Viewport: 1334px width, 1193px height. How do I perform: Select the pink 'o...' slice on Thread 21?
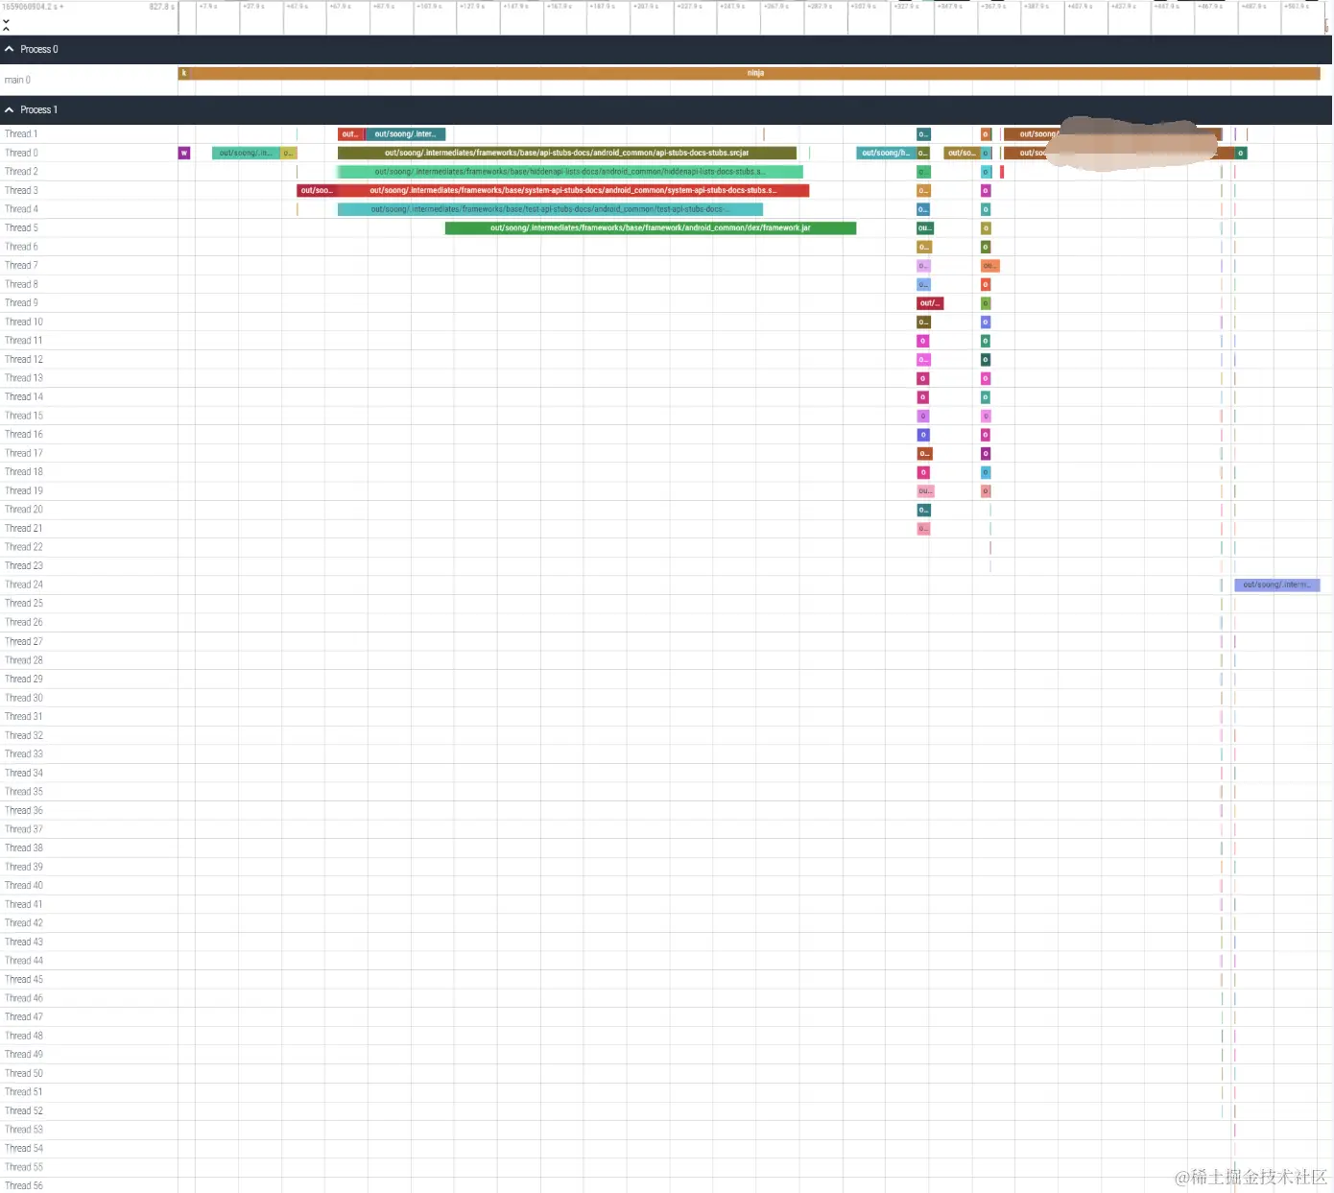coord(923,529)
